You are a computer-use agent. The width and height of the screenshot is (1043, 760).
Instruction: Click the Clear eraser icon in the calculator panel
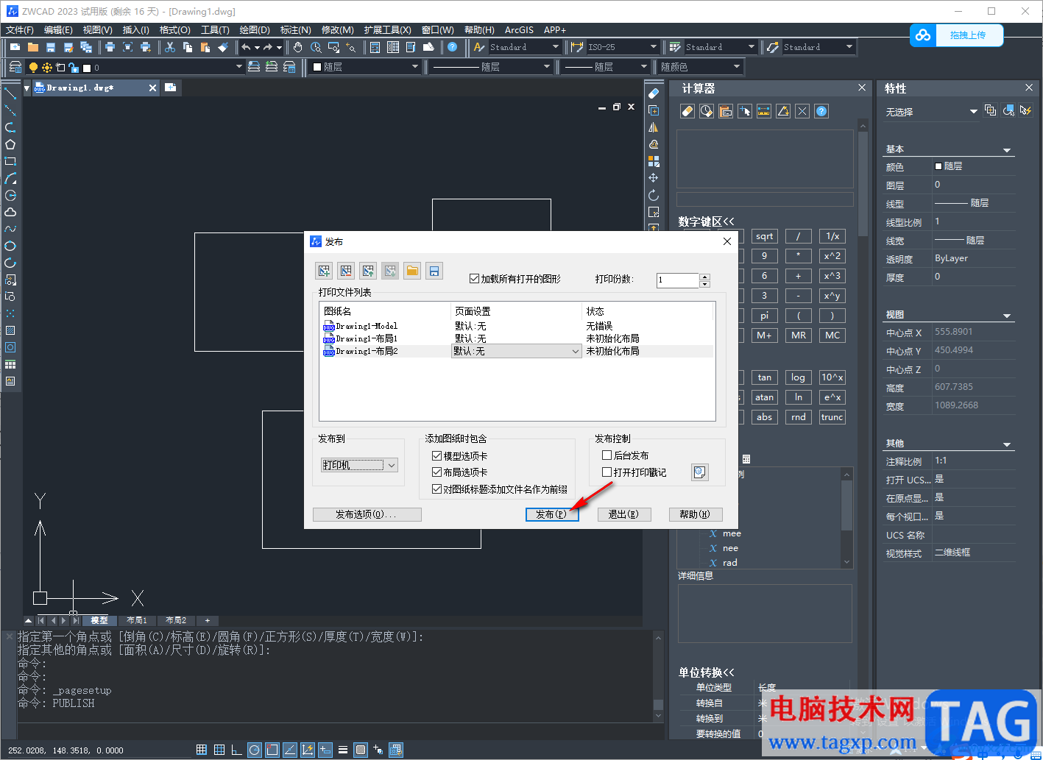(x=687, y=111)
